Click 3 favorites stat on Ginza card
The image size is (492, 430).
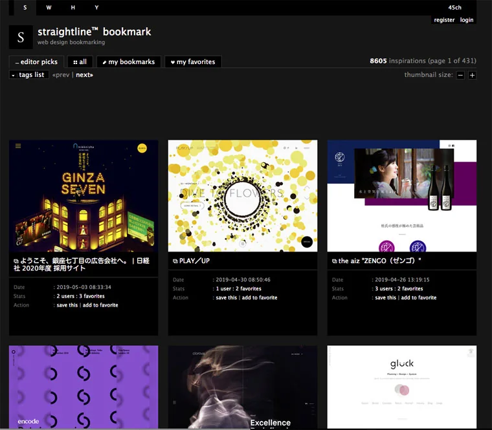pos(92,296)
